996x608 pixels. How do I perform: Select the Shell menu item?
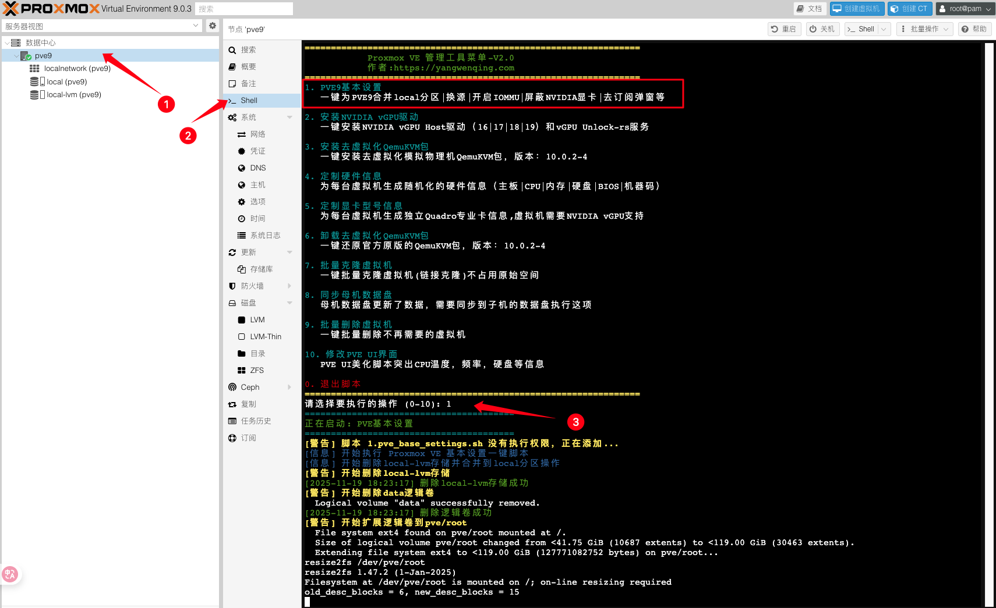(x=249, y=100)
